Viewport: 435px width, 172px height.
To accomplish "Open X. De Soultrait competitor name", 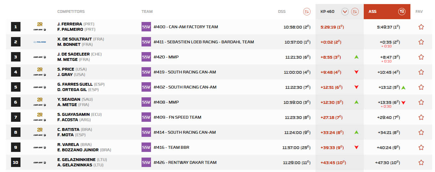I will coord(75,39).
